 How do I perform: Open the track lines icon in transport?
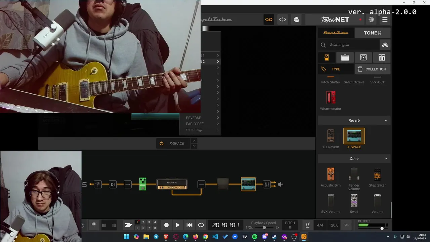click(128, 225)
